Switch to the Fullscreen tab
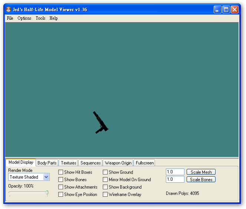Screen dimensions: 246x209 [x=145, y=163]
